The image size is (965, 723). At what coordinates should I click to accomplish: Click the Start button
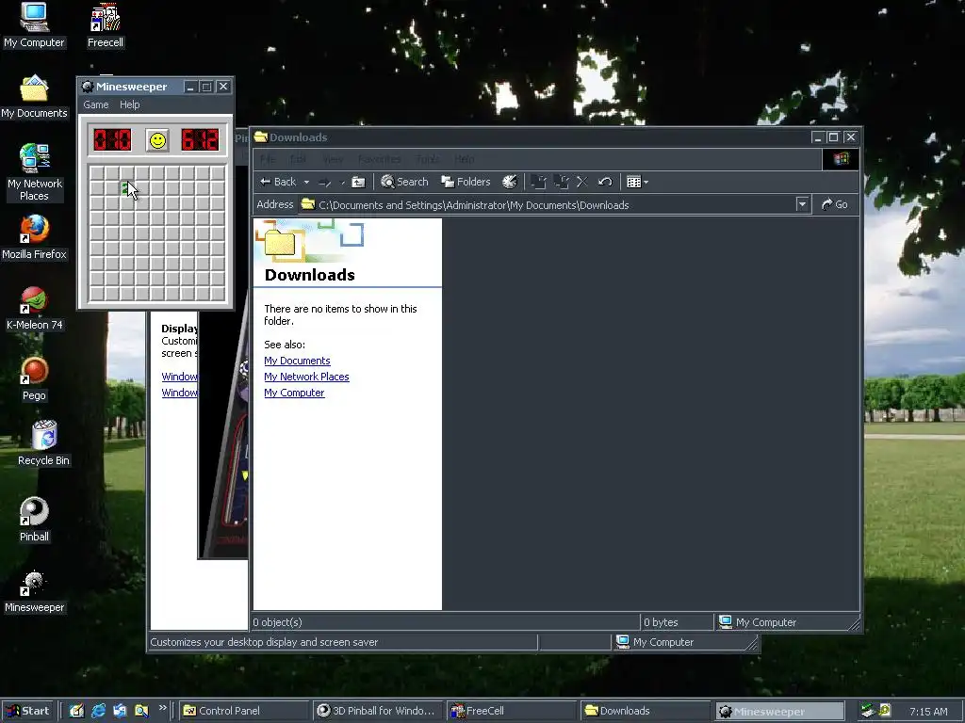point(28,711)
